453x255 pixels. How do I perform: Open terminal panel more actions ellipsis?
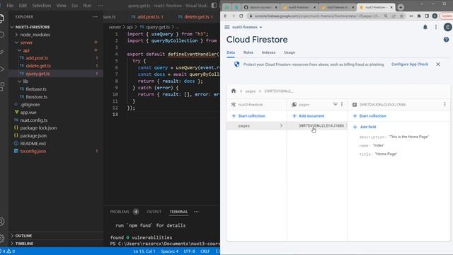click(x=197, y=212)
